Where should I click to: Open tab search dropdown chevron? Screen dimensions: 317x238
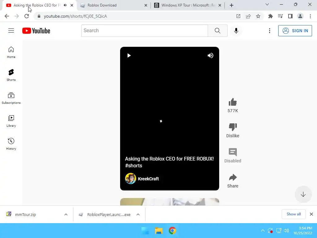(x=267, y=4)
